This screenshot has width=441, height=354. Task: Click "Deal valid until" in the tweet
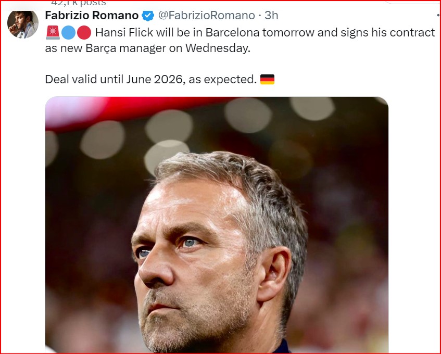84,80
